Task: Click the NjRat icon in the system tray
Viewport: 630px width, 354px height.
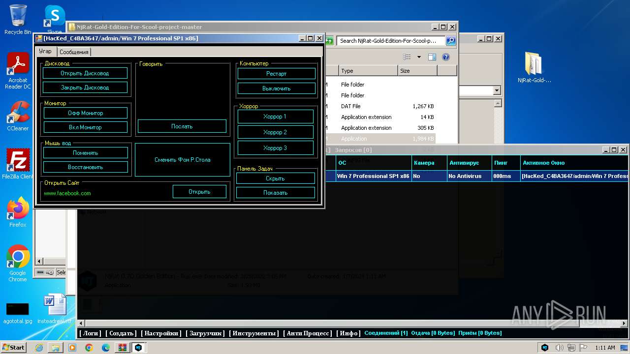Action: 545,348
